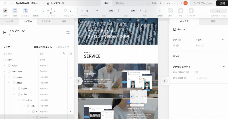The image size is (228, 119).
Task: Click the canvas right arrow button
Action: pyautogui.click(x=164, y=81)
